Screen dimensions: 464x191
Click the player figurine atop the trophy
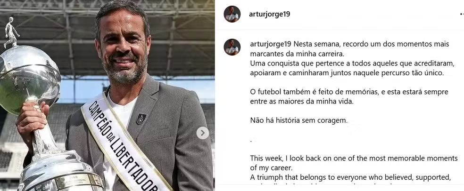tap(11, 32)
